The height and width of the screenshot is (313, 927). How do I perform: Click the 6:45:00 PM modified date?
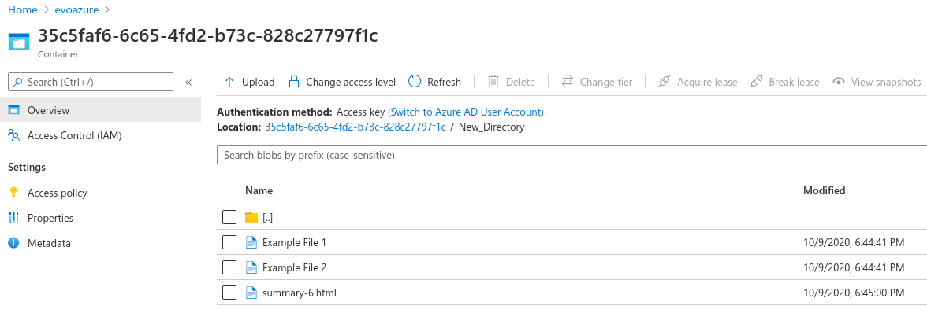pos(854,293)
